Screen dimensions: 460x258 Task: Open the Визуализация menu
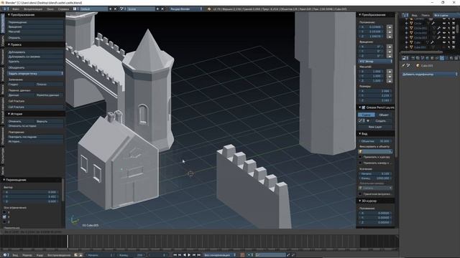pyautogui.click(x=33, y=9)
